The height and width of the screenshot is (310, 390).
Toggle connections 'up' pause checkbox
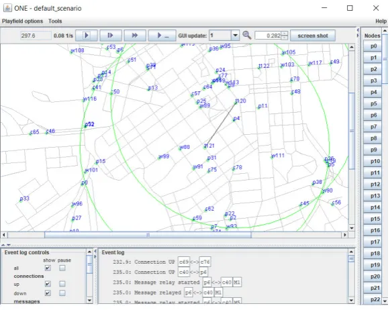[x=62, y=284]
